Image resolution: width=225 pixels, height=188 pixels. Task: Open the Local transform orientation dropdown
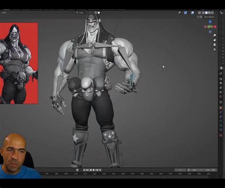pyautogui.click(x=81, y=13)
